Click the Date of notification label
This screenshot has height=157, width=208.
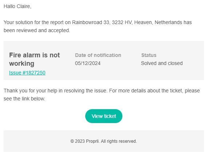(98, 55)
